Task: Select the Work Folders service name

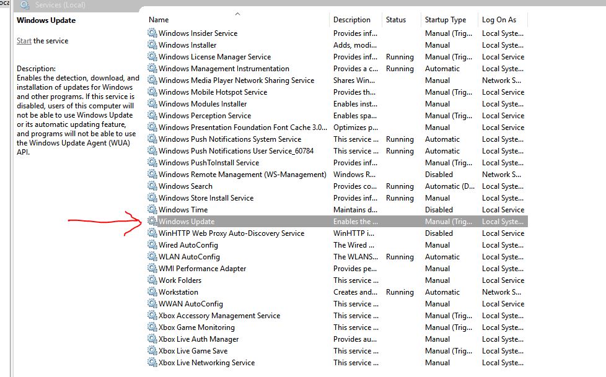Action: coord(180,280)
